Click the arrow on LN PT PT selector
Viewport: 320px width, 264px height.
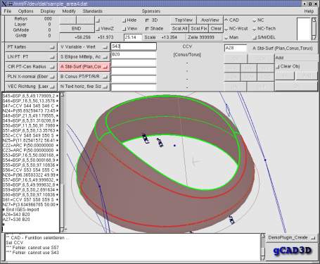coord(52,57)
